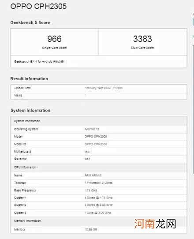Select the OPPO CPH2305 value in the Model row
This screenshot has width=194, height=239.
click(96, 136)
